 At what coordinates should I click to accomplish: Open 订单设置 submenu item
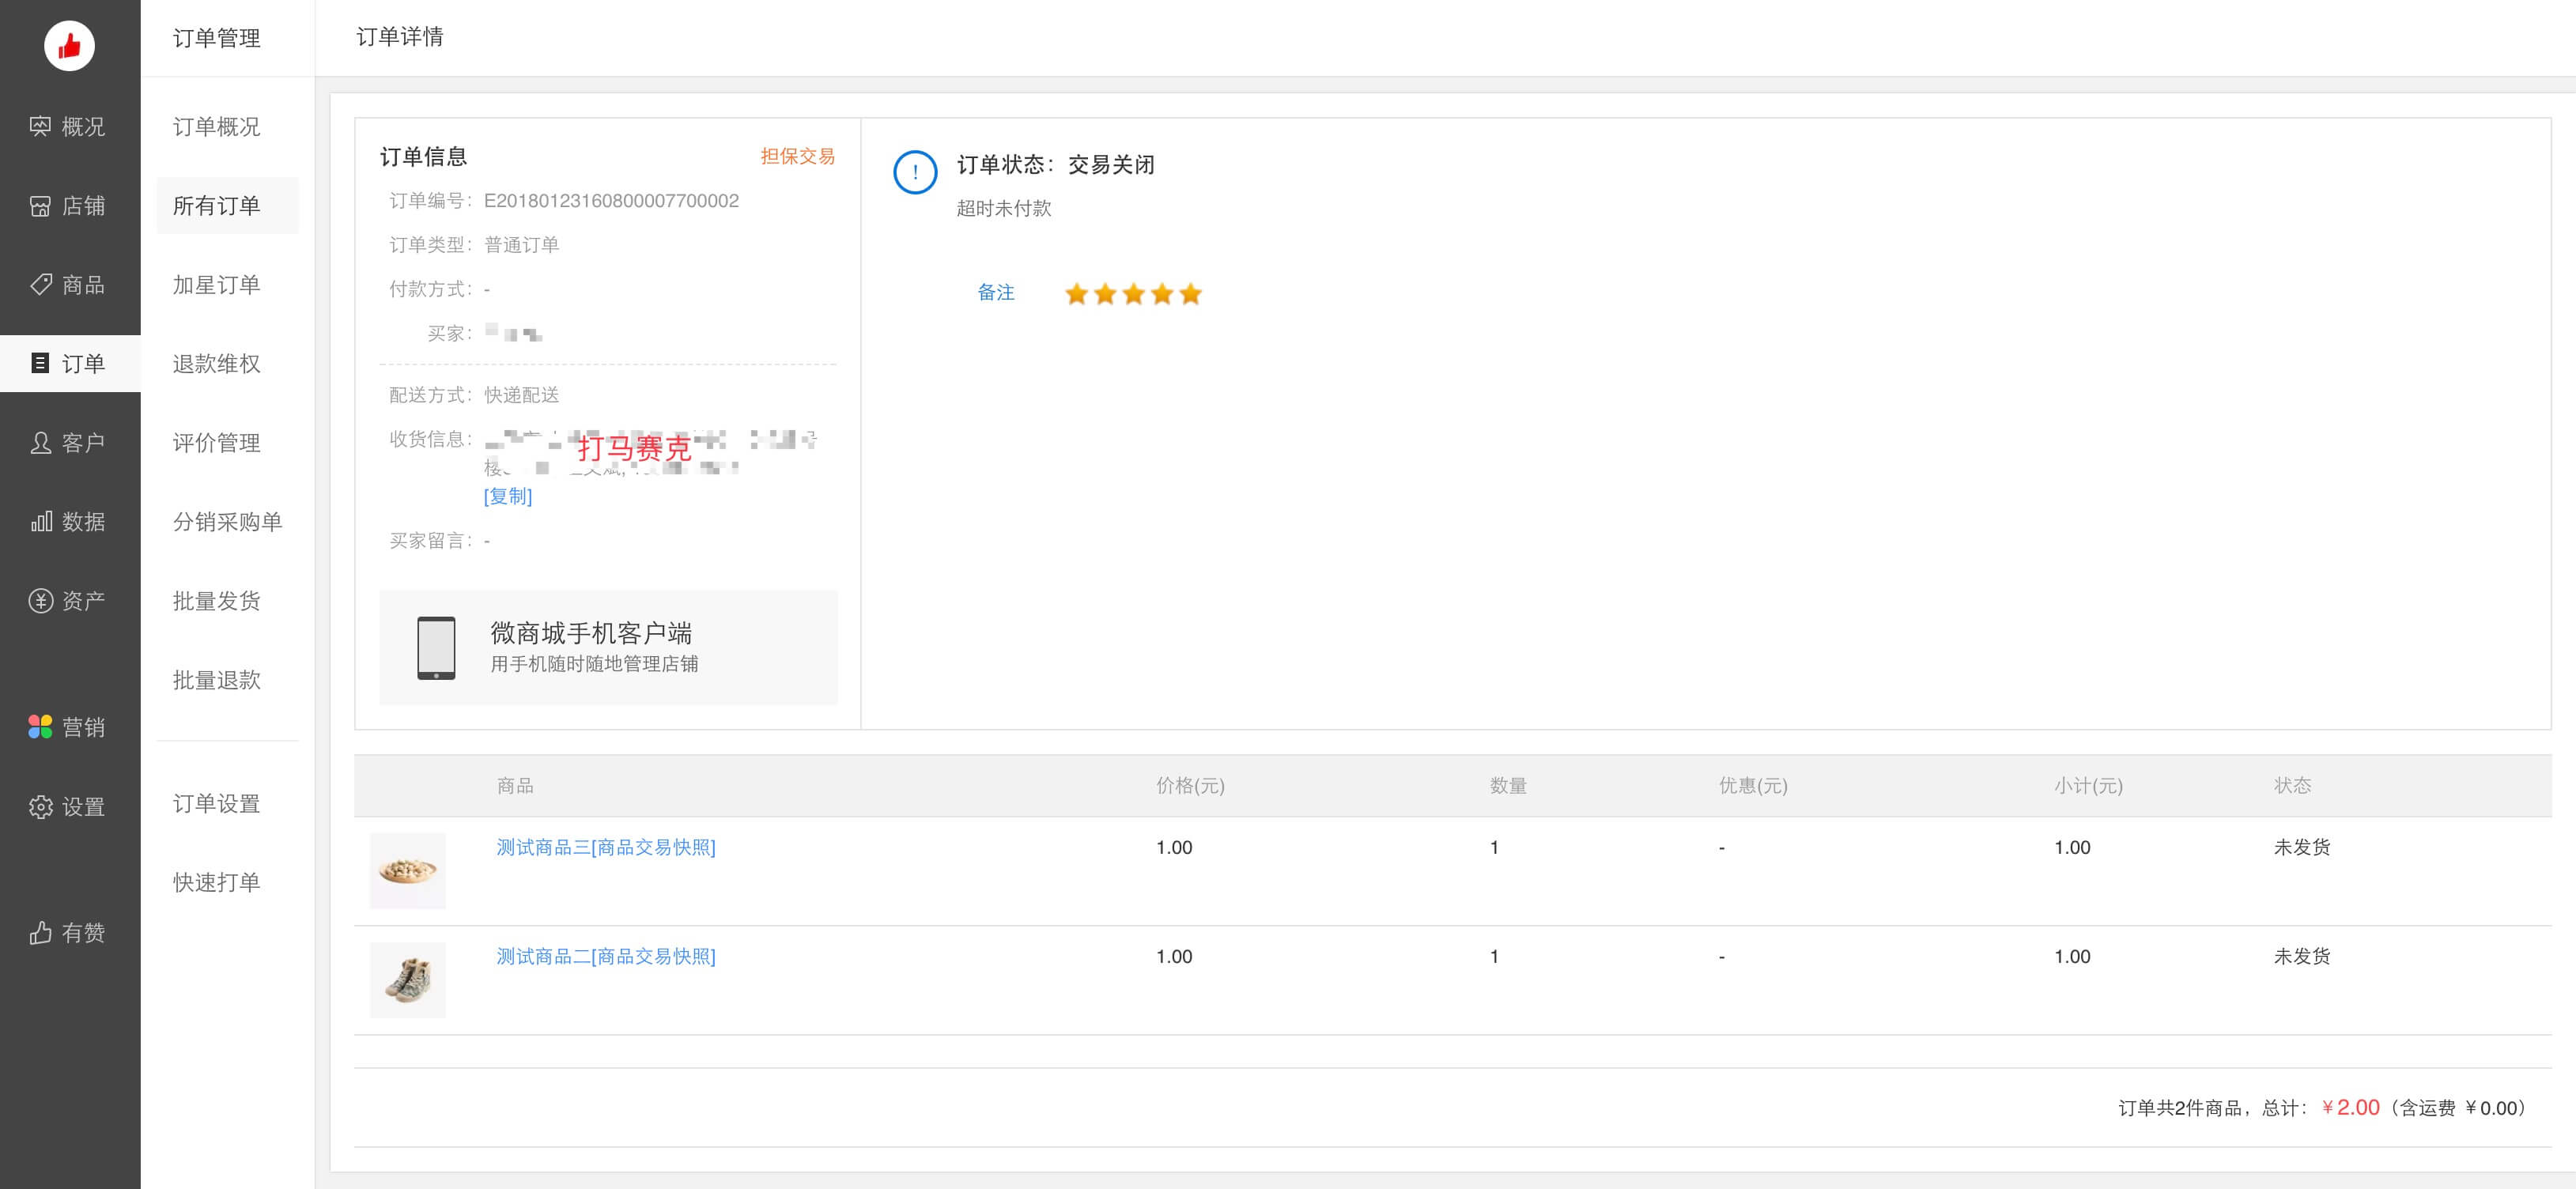pos(216,803)
